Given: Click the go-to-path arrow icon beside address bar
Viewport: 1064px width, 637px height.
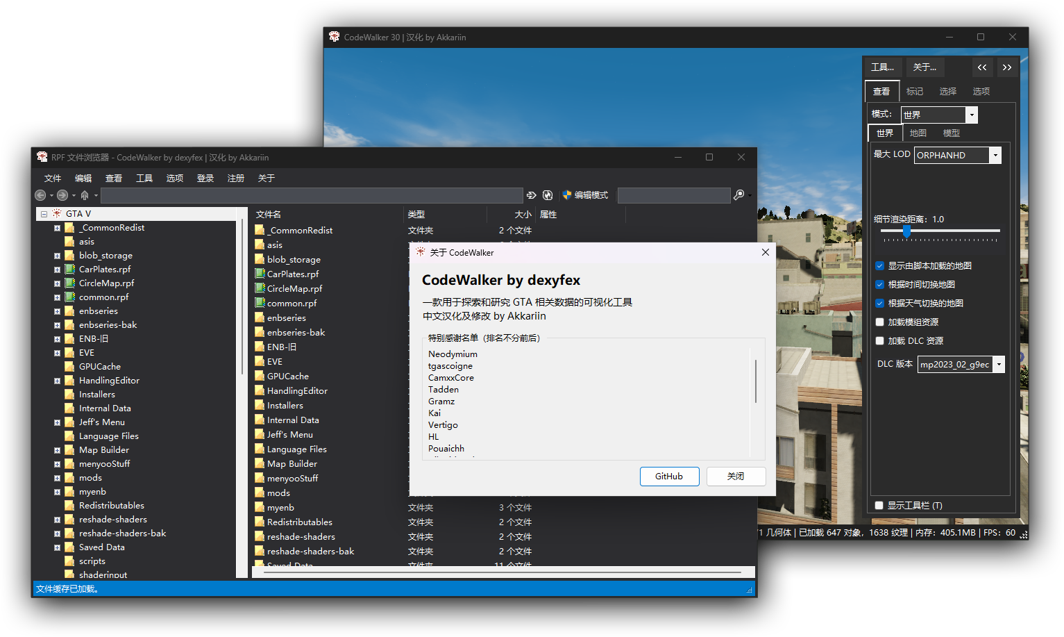Looking at the screenshot, I should tap(532, 195).
